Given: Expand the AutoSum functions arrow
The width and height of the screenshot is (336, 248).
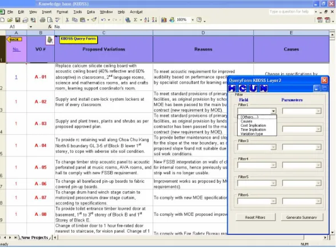Looking at the screenshot, I should coord(141,20).
